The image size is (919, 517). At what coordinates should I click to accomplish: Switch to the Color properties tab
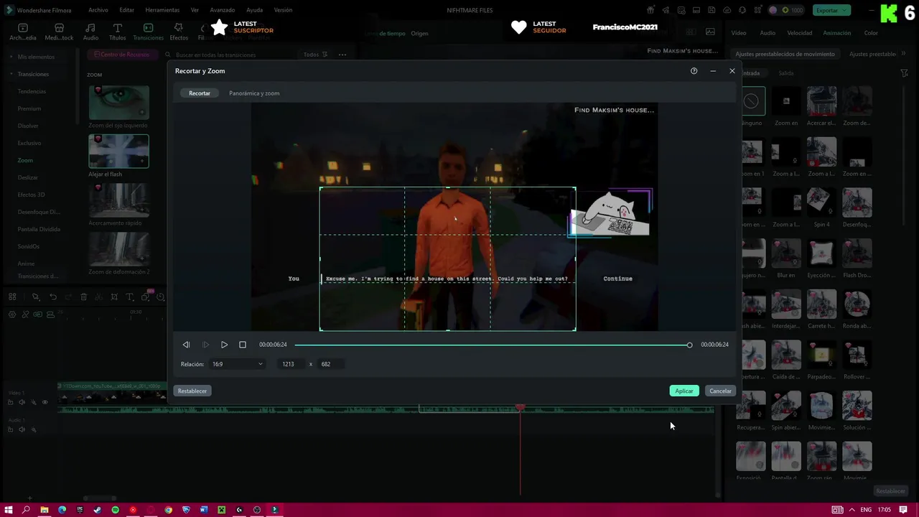coord(871,33)
